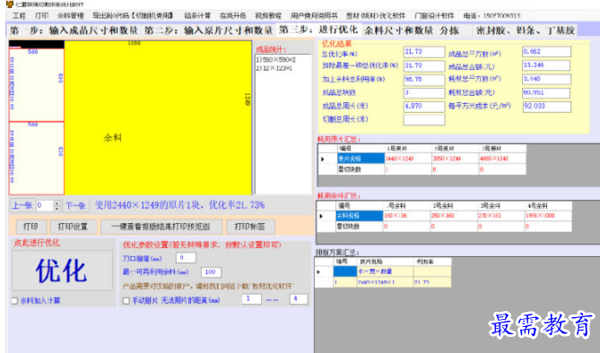This screenshot has width=600, height=353.
Task: Click the 成品总块数 field
Action: coord(424,93)
